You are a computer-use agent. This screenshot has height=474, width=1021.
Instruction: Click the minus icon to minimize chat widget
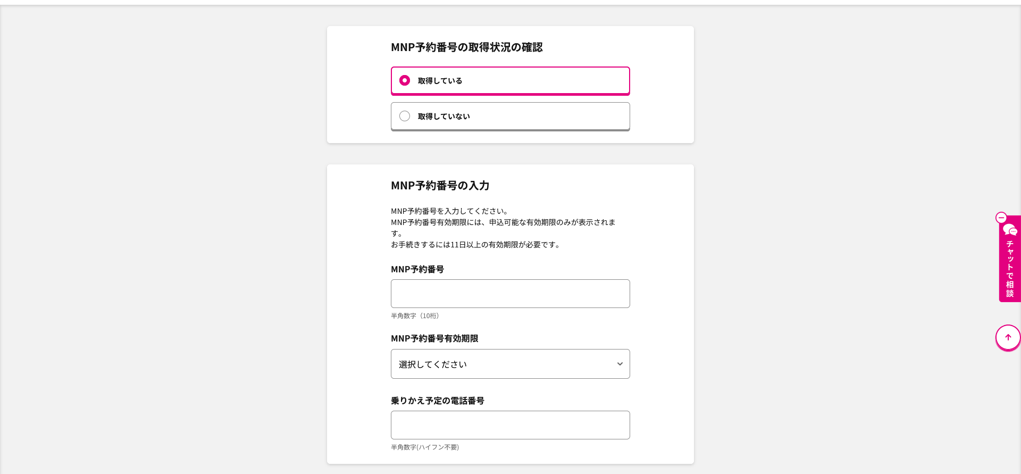(x=1001, y=218)
